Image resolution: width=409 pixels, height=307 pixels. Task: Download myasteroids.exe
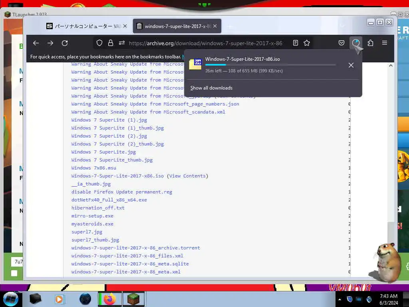pyautogui.click(x=92, y=224)
